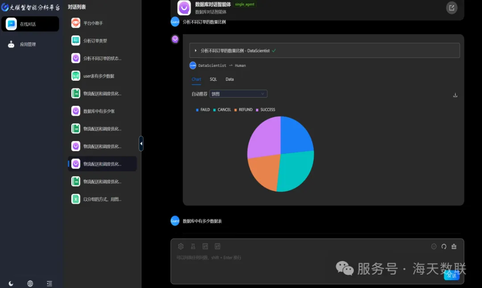Screen dimensions: 482x288
Task: Open the 平台小助手 conversation
Action: (x=93, y=23)
